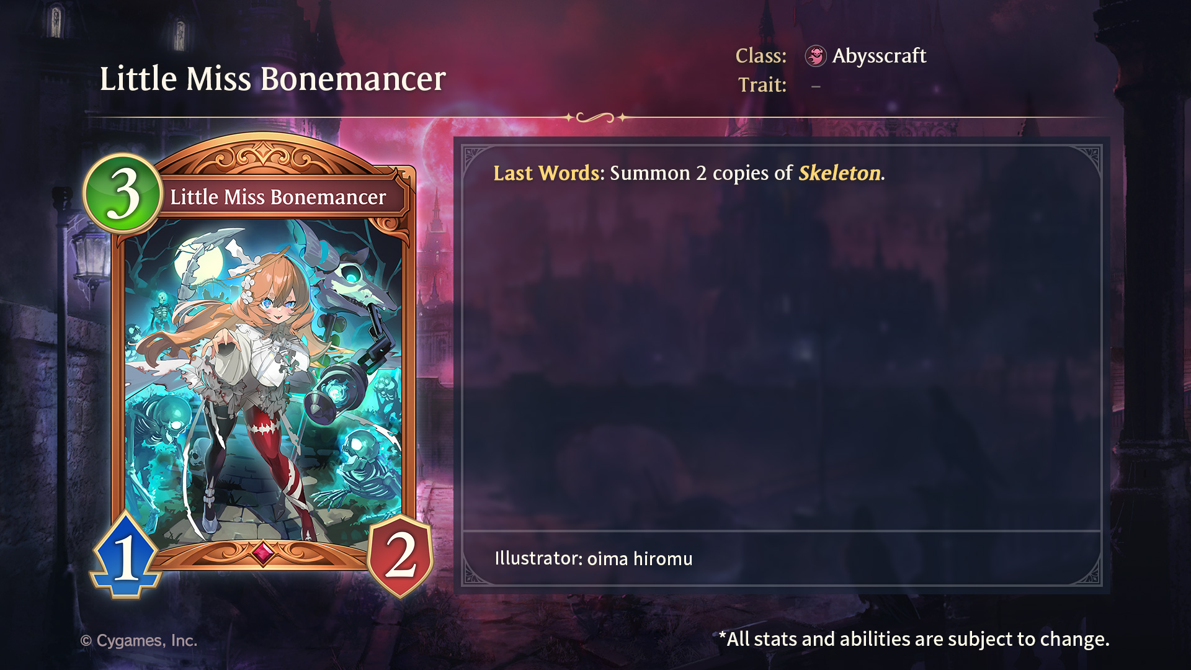Click the Illustrator: oima hiromu credit
Image resolution: width=1191 pixels, height=670 pixels.
594,558
